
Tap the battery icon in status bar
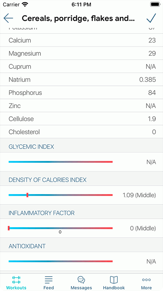point(155,4)
